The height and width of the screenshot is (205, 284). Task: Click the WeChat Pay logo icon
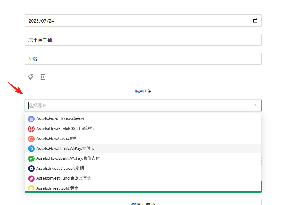click(31, 158)
